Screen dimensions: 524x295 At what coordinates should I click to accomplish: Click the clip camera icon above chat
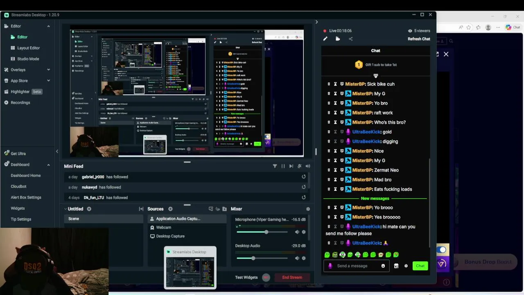click(338, 39)
